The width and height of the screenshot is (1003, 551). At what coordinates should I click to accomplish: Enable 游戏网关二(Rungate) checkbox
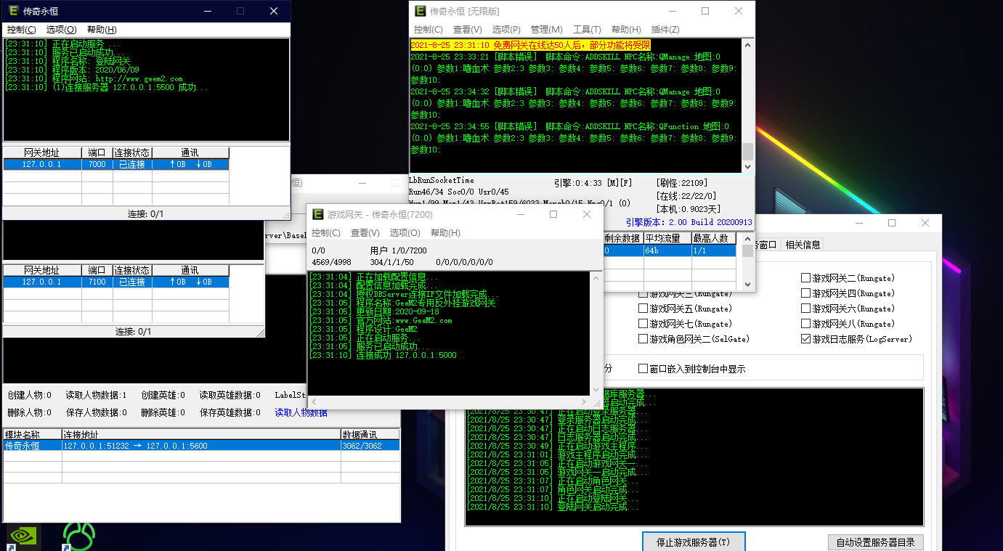tap(805, 277)
